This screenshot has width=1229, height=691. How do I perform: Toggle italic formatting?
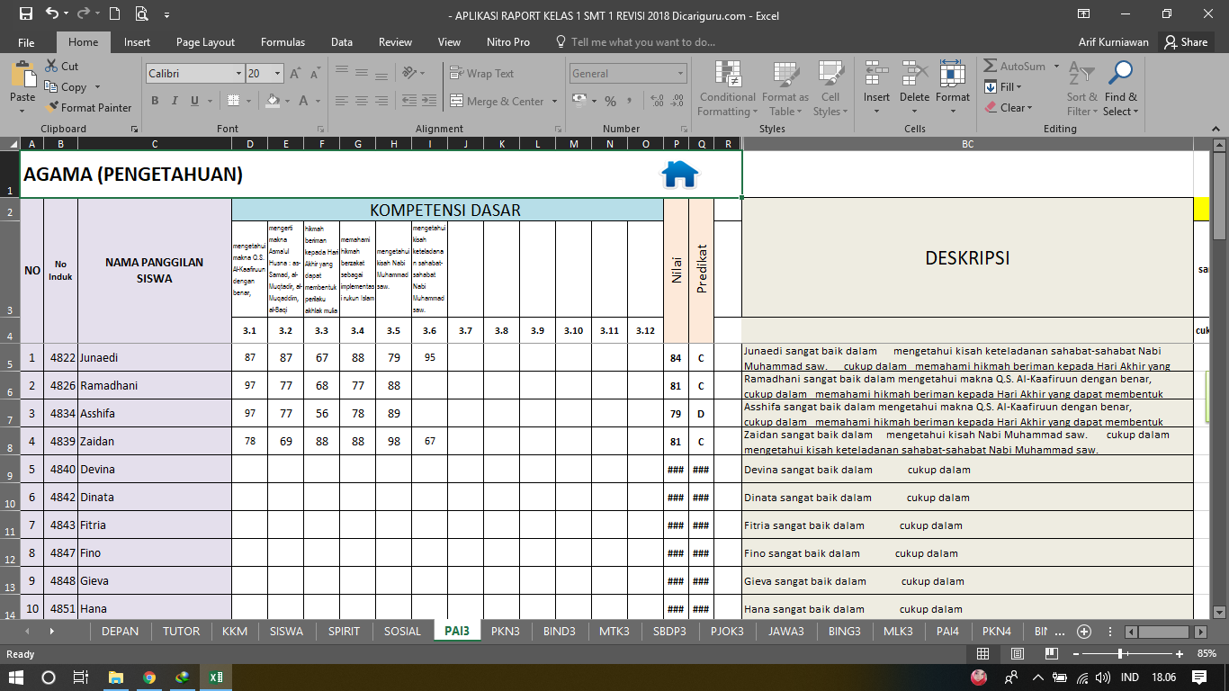175,101
